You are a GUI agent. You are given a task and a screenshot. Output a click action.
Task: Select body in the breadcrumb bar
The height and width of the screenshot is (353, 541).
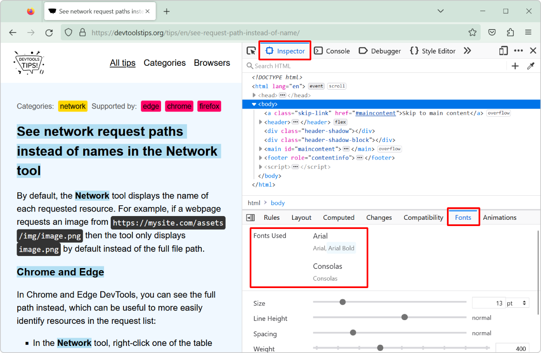pos(278,203)
